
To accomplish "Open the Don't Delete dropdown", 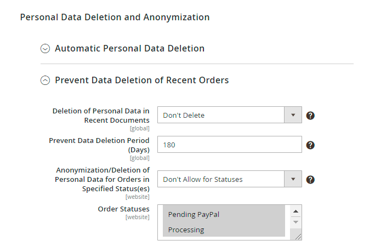I will 221,116.
